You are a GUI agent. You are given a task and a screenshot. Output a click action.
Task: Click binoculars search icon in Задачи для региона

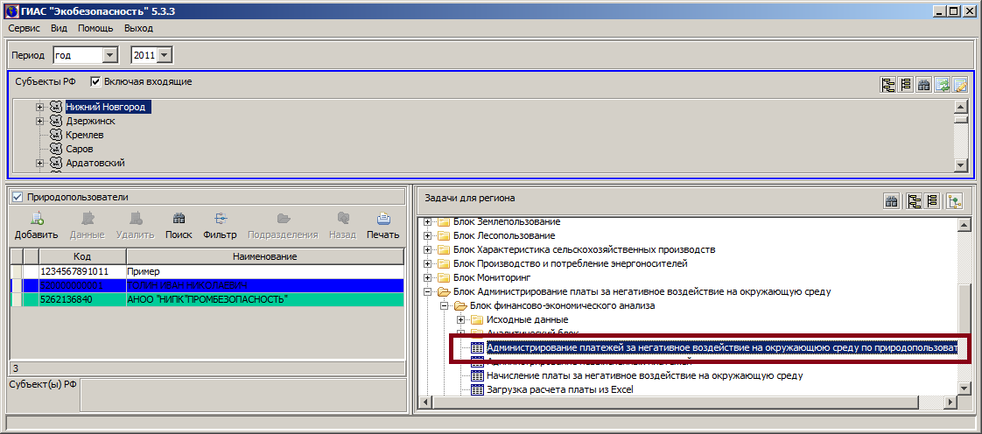(x=892, y=202)
